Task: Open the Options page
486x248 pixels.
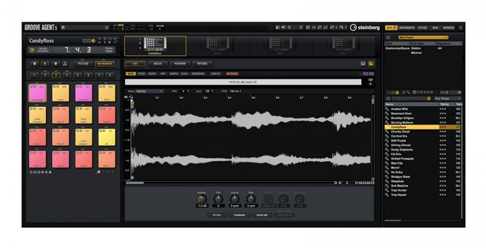Action: click(x=202, y=64)
